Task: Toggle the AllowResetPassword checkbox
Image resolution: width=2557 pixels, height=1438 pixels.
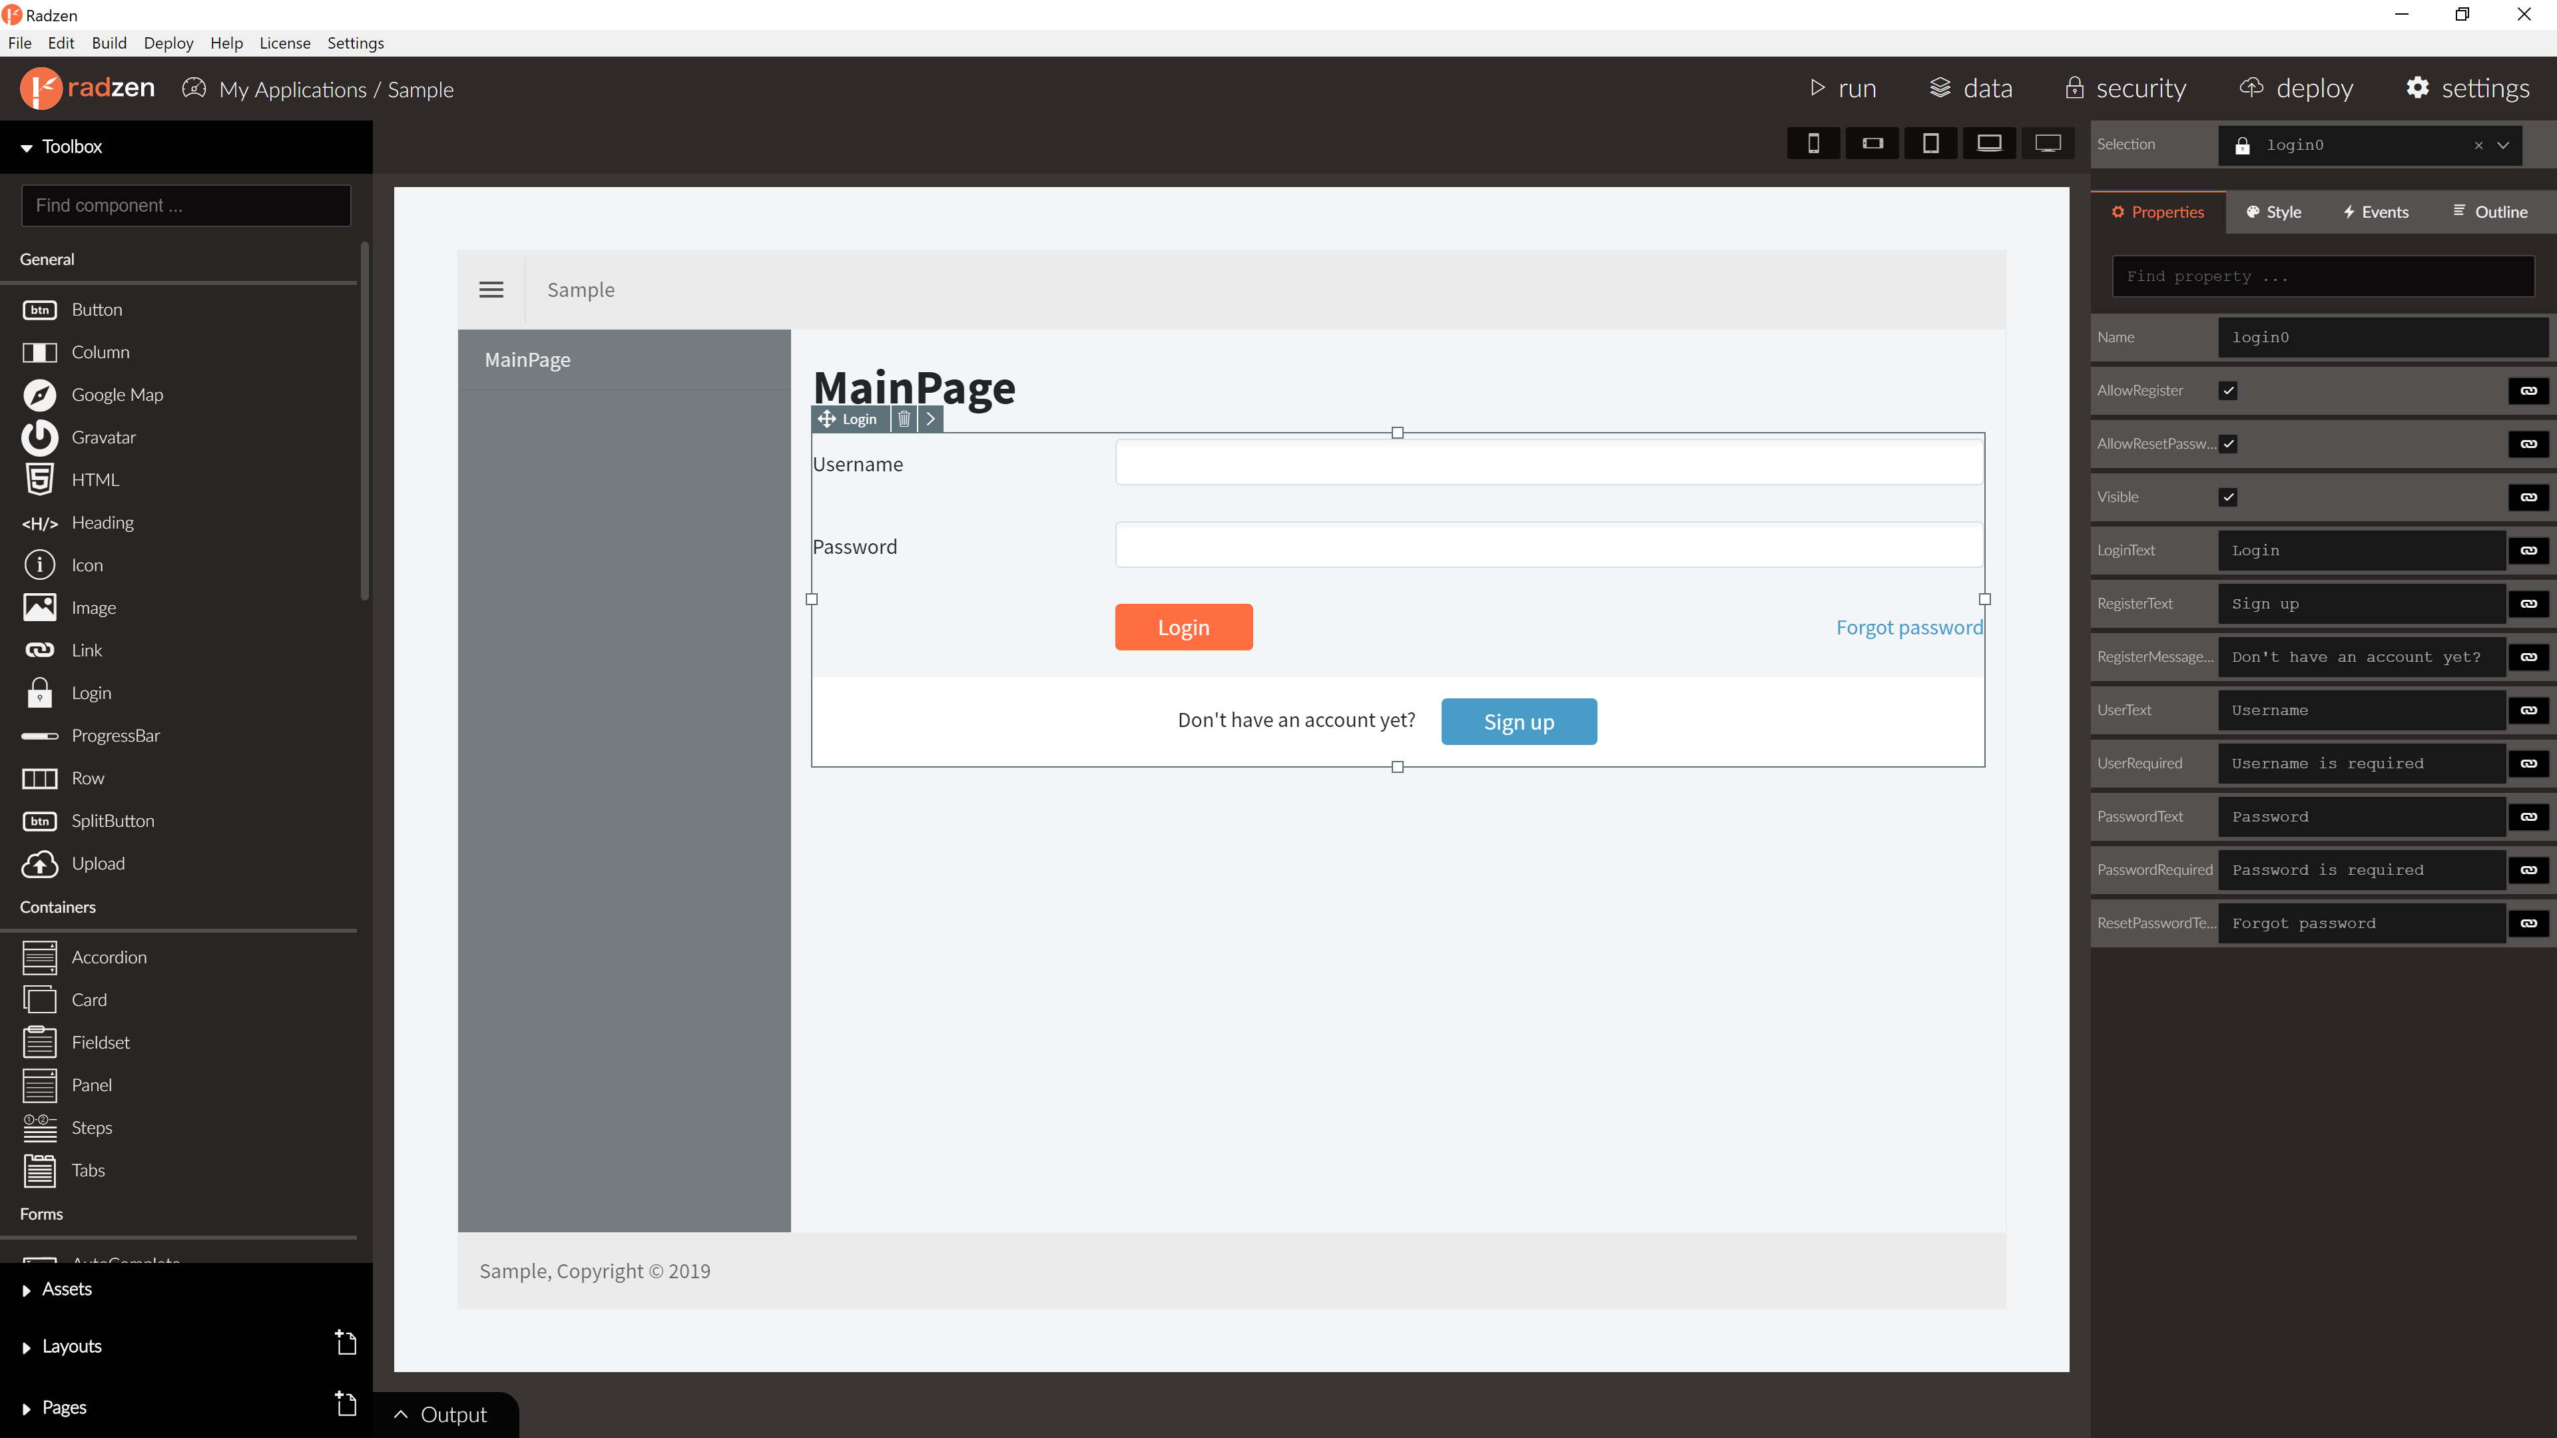Action: [x=2229, y=445]
